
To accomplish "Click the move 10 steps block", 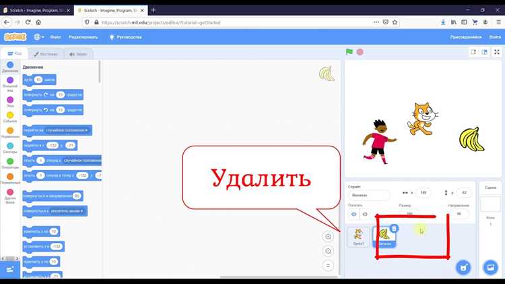I will (x=39, y=80).
